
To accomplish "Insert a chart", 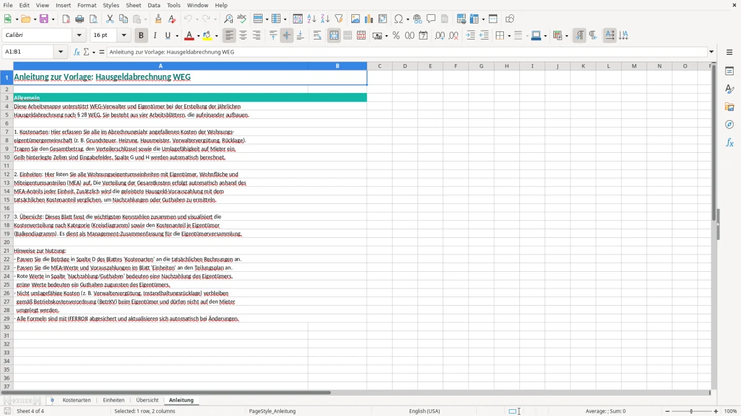I will 369,19.
